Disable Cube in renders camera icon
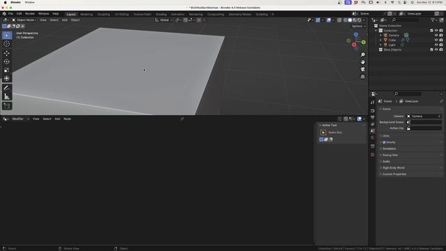The image size is (446, 251). pos(441,40)
